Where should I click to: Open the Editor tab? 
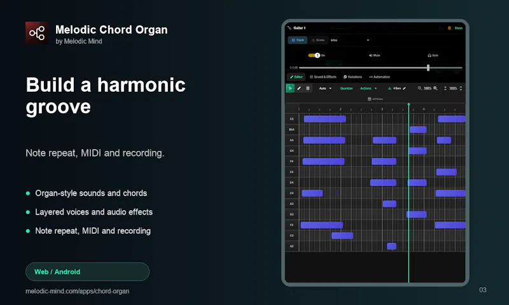pos(296,77)
